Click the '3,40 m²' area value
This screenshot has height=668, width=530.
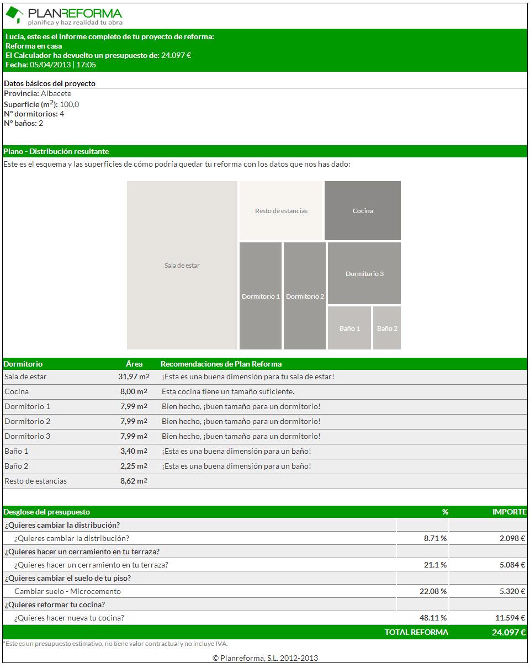pyautogui.click(x=134, y=451)
